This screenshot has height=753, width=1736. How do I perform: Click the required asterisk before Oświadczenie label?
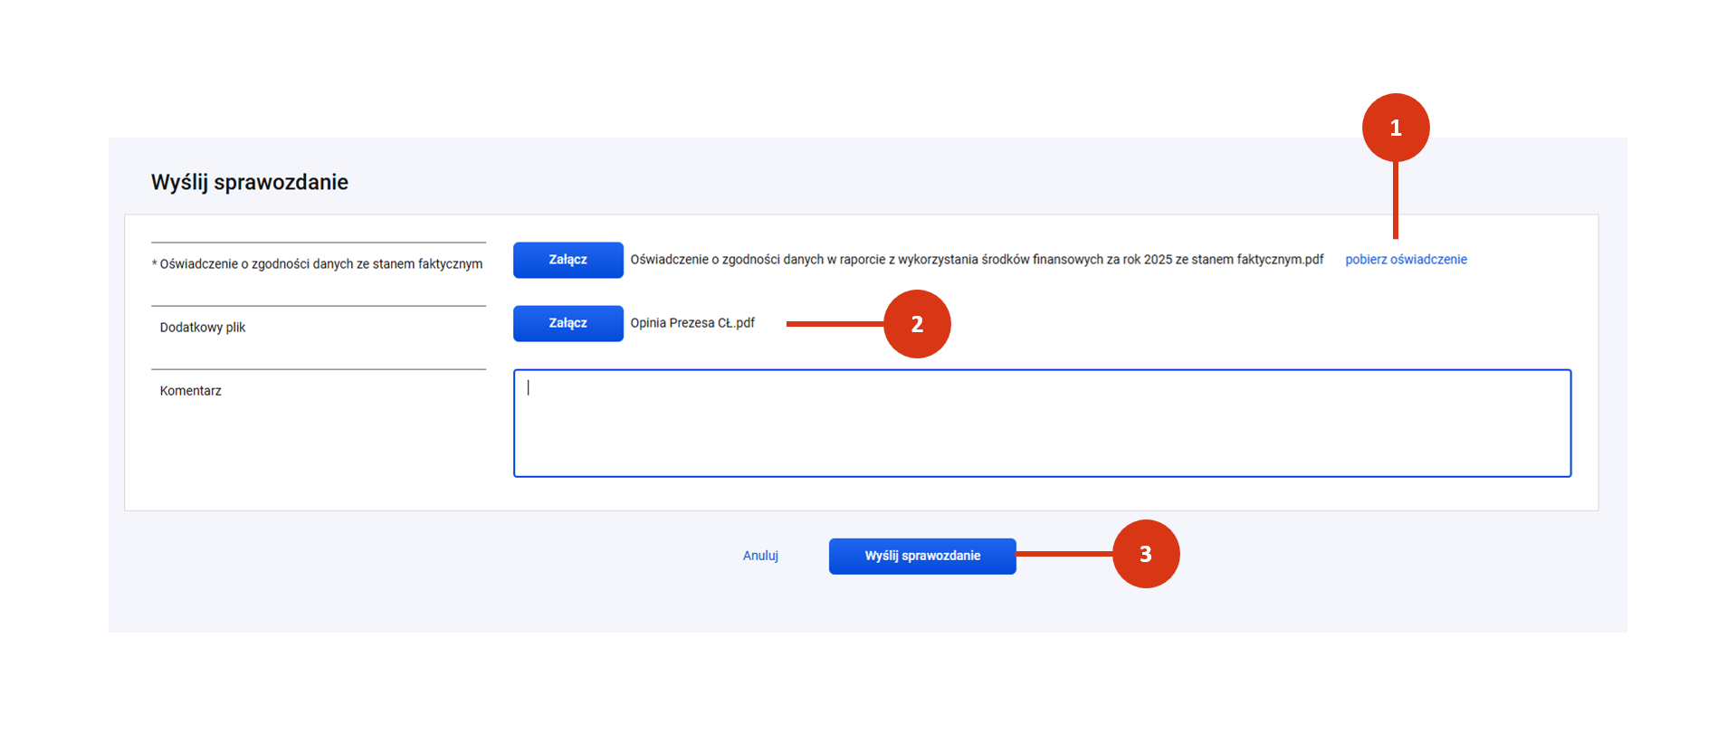tap(155, 264)
